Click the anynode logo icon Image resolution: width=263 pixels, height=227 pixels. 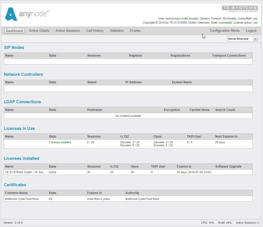tap(12, 14)
